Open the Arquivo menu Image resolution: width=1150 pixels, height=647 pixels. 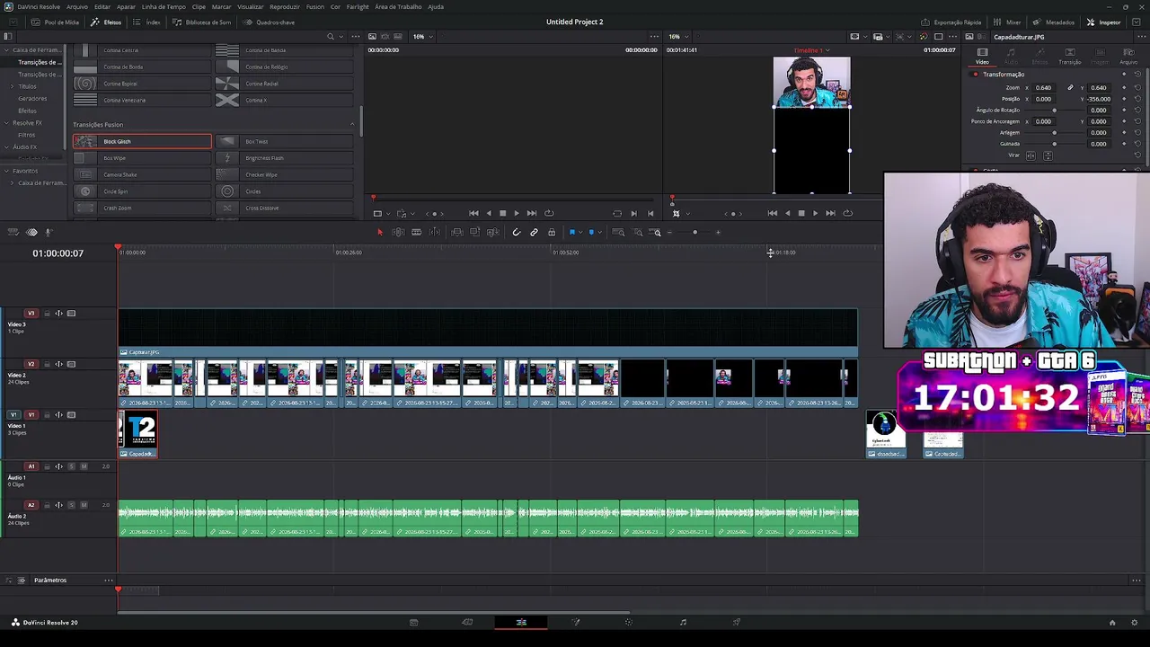pos(77,6)
